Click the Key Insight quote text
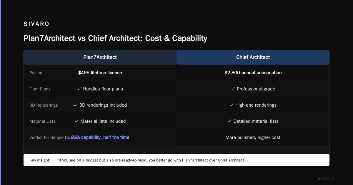 (151, 160)
